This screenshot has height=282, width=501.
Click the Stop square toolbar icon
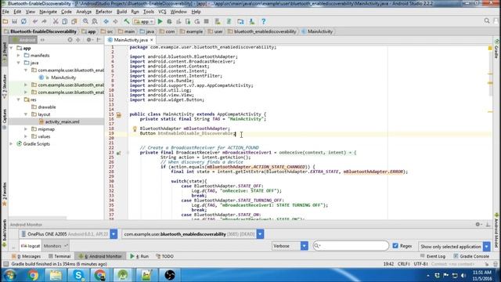pyautogui.click(x=207, y=21)
